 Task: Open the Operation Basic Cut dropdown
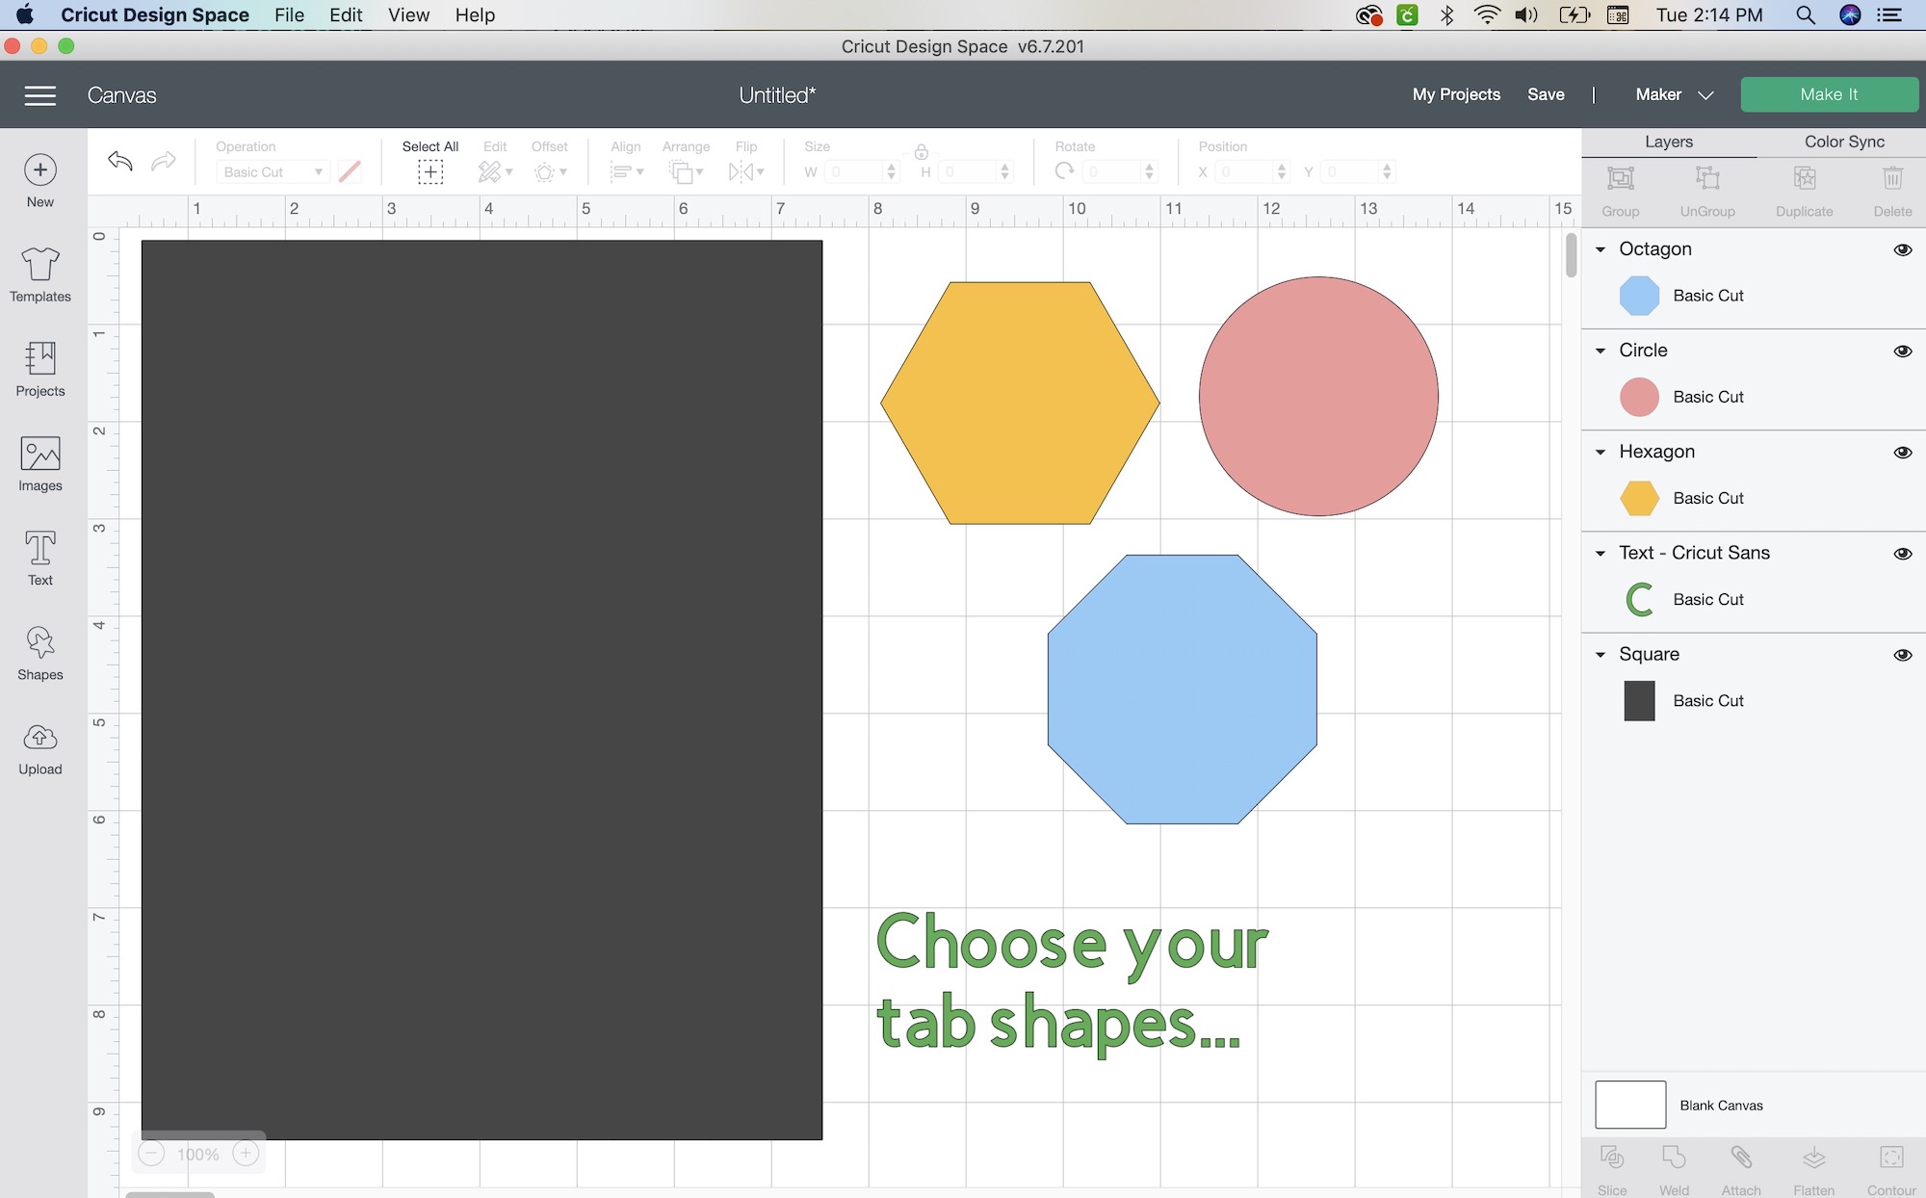[273, 172]
